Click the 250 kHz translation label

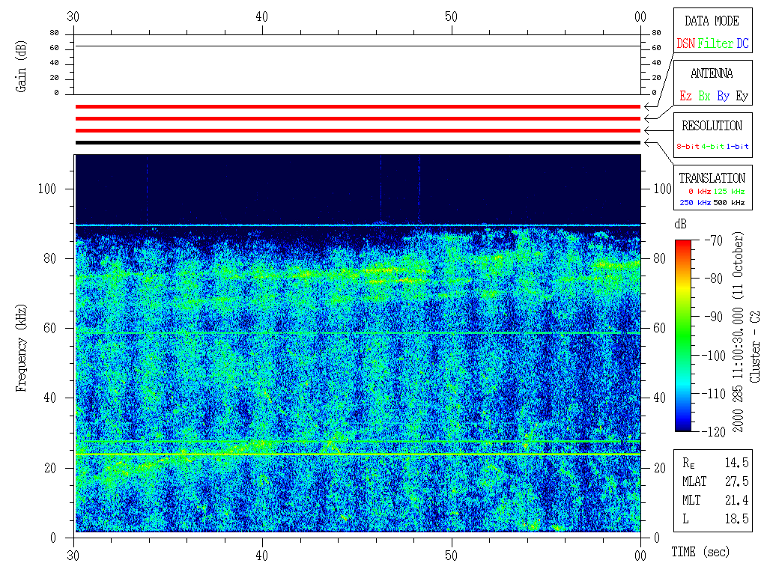coord(693,203)
